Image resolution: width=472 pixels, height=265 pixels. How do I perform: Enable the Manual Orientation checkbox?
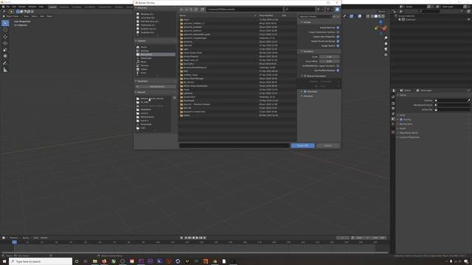point(305,76)
